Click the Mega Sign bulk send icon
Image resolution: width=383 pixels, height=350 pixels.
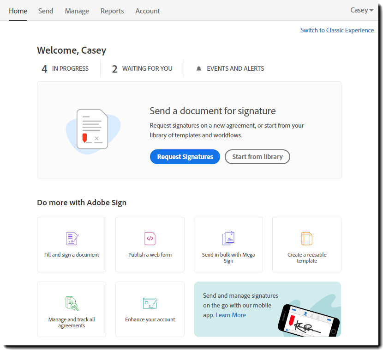coord(228,238)
